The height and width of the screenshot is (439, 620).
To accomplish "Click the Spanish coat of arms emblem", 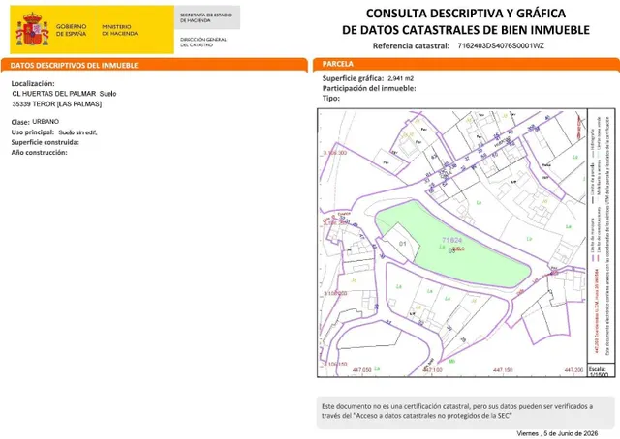I will tap(32, 30).
